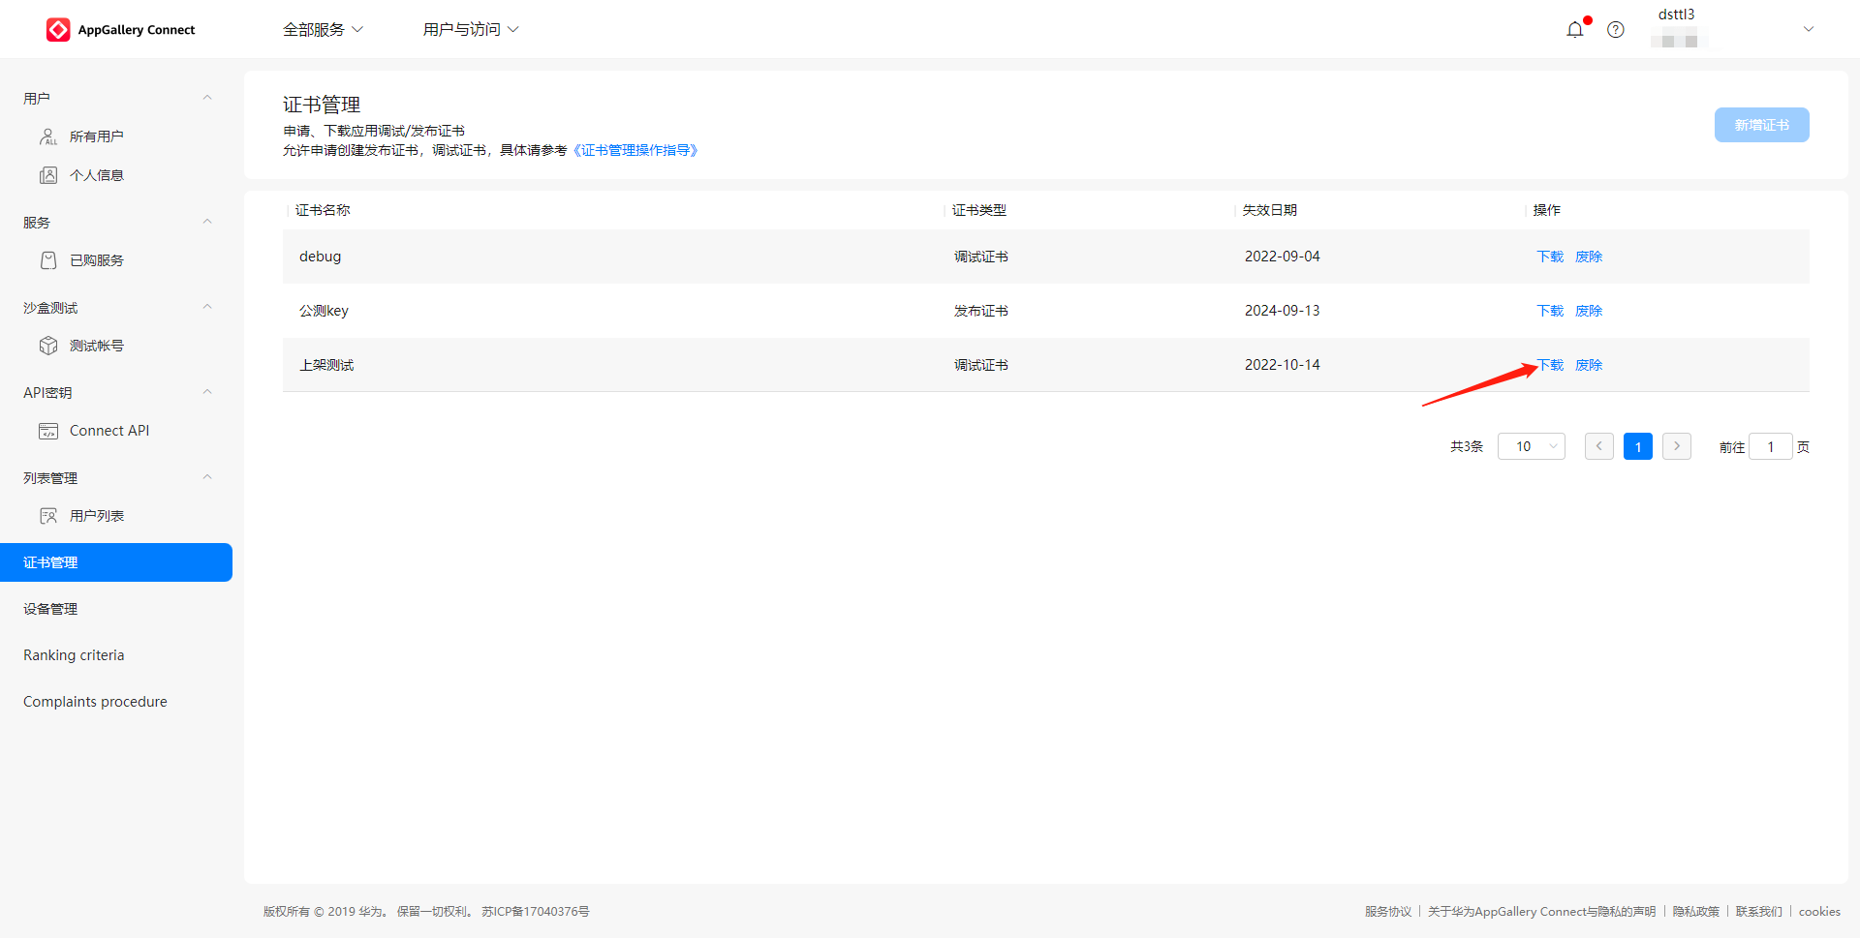
Task: Open Connect API in the sidebar
Action: coord(109,431)
